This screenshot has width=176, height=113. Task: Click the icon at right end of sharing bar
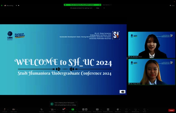(x=100, y=5)
